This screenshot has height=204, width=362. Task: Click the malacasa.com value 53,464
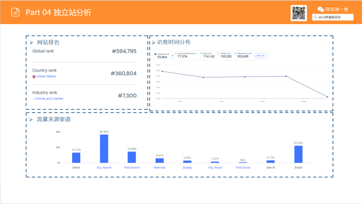[162, 57]
